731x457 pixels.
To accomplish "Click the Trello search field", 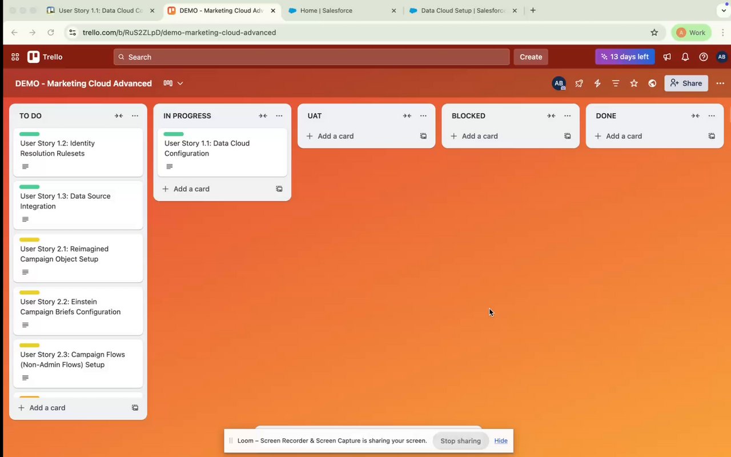I will (x=311, y=57).
